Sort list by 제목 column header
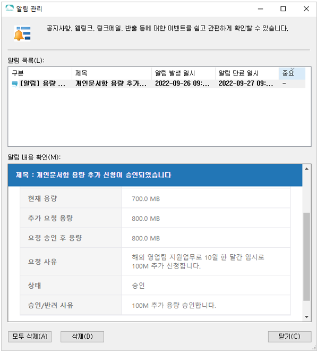This screenshot has height=352, width=317. coord(112,73)
